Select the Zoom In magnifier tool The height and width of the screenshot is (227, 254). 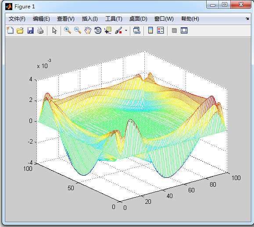[x=68, y=30]
